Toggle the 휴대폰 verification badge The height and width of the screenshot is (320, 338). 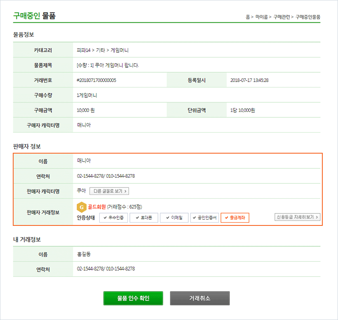tap(143, 218)
